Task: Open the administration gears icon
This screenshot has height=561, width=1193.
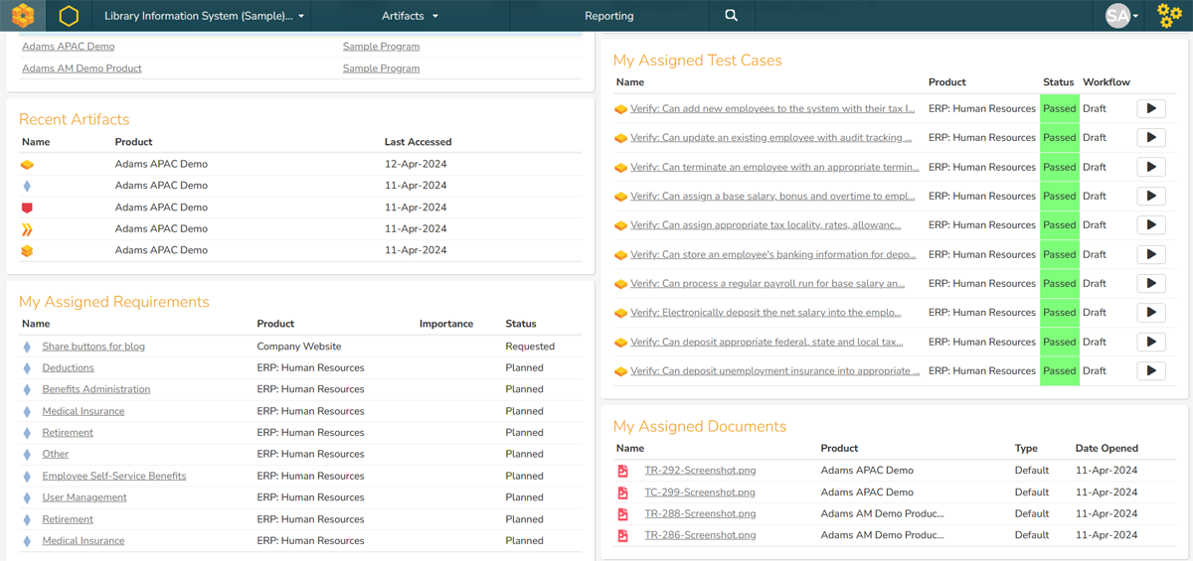Action: [x=1170, y=16]
